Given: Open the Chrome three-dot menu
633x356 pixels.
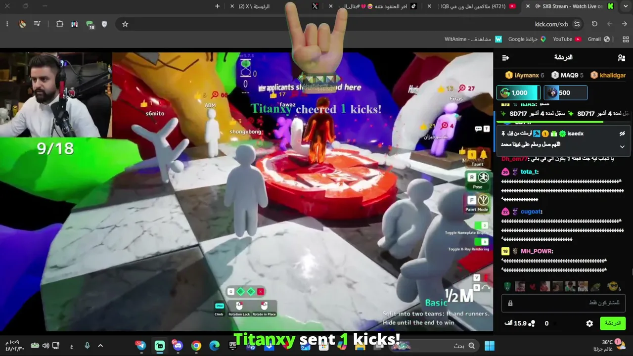Looking at the screenshot, I should [x=7, y=24].
